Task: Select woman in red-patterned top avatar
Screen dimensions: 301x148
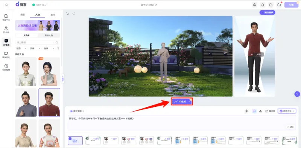Action: coord(49,133)
